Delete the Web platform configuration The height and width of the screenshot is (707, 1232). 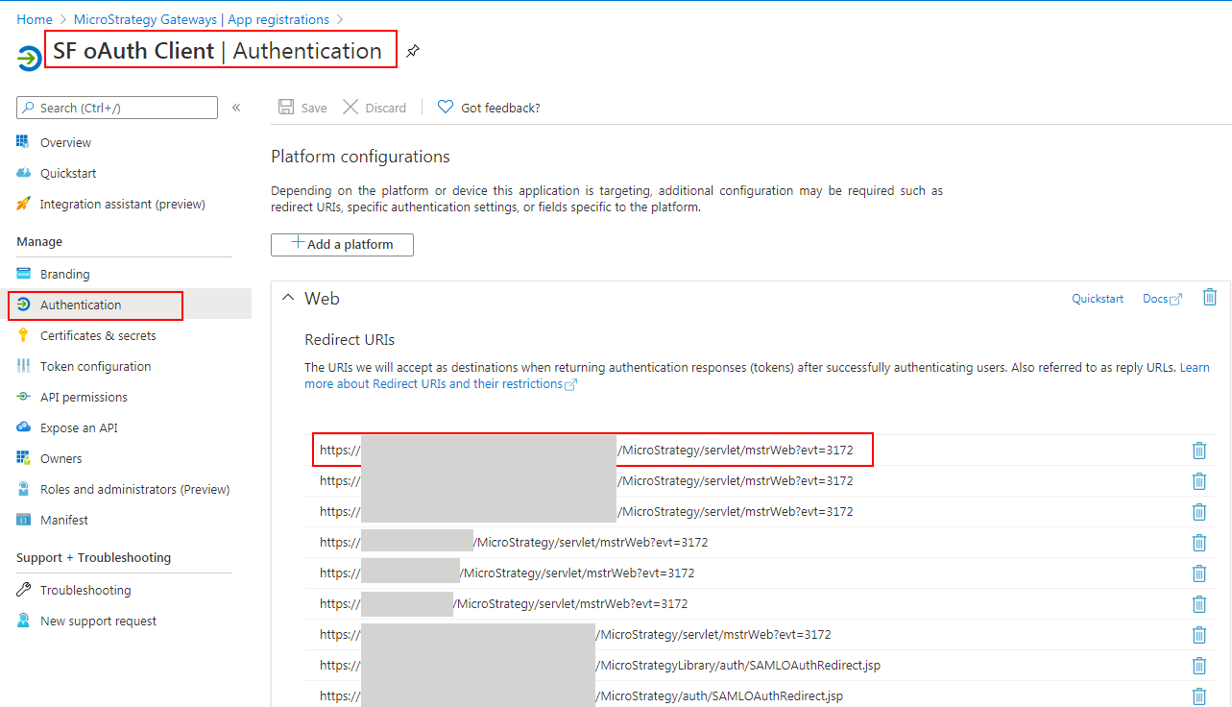1209,297
